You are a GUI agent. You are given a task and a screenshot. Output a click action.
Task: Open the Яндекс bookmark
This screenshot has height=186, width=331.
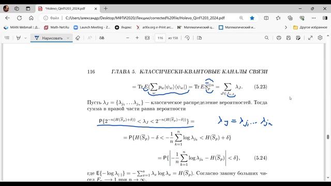point(123,27)
